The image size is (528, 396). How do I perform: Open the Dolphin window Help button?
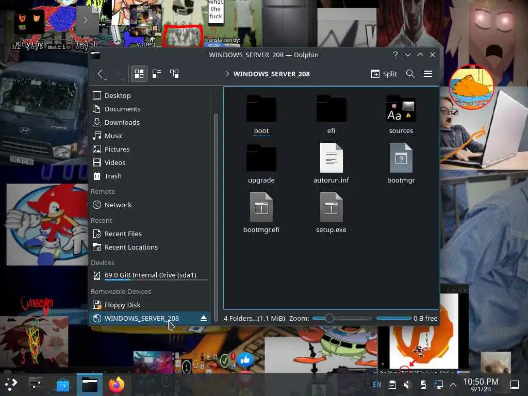click(x=395, y=55)
